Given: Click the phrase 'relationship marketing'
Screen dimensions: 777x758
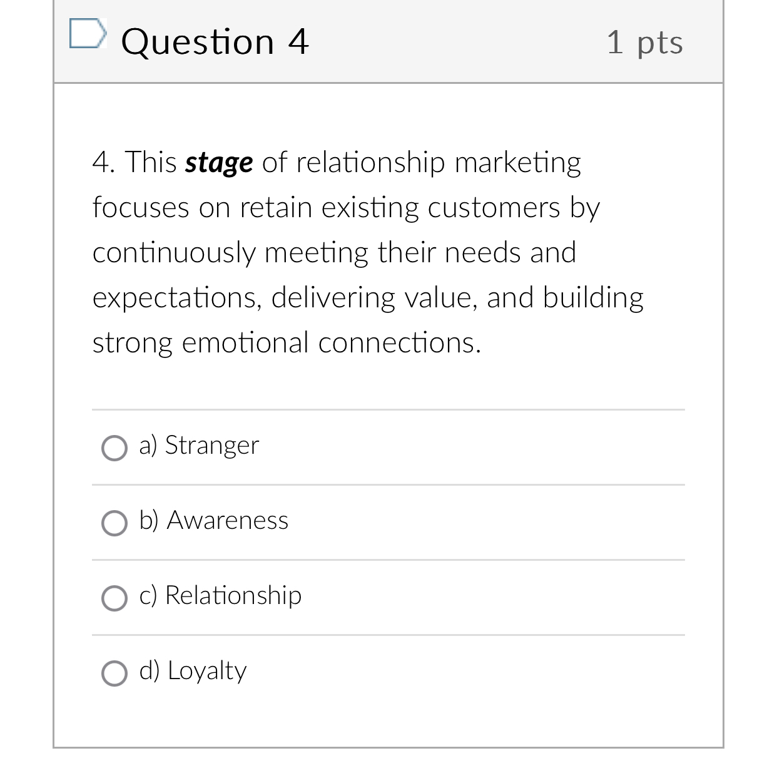Looking at the screenshot, I should pos(438,163).
